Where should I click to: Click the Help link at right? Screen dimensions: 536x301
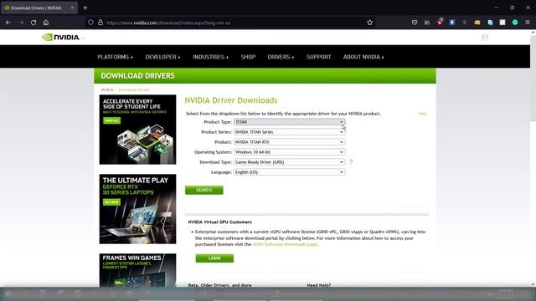(x=422, y=114)
